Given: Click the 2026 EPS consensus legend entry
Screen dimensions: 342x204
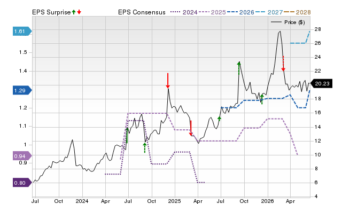Looking at the screenshot, I should [x=240, y=12].
